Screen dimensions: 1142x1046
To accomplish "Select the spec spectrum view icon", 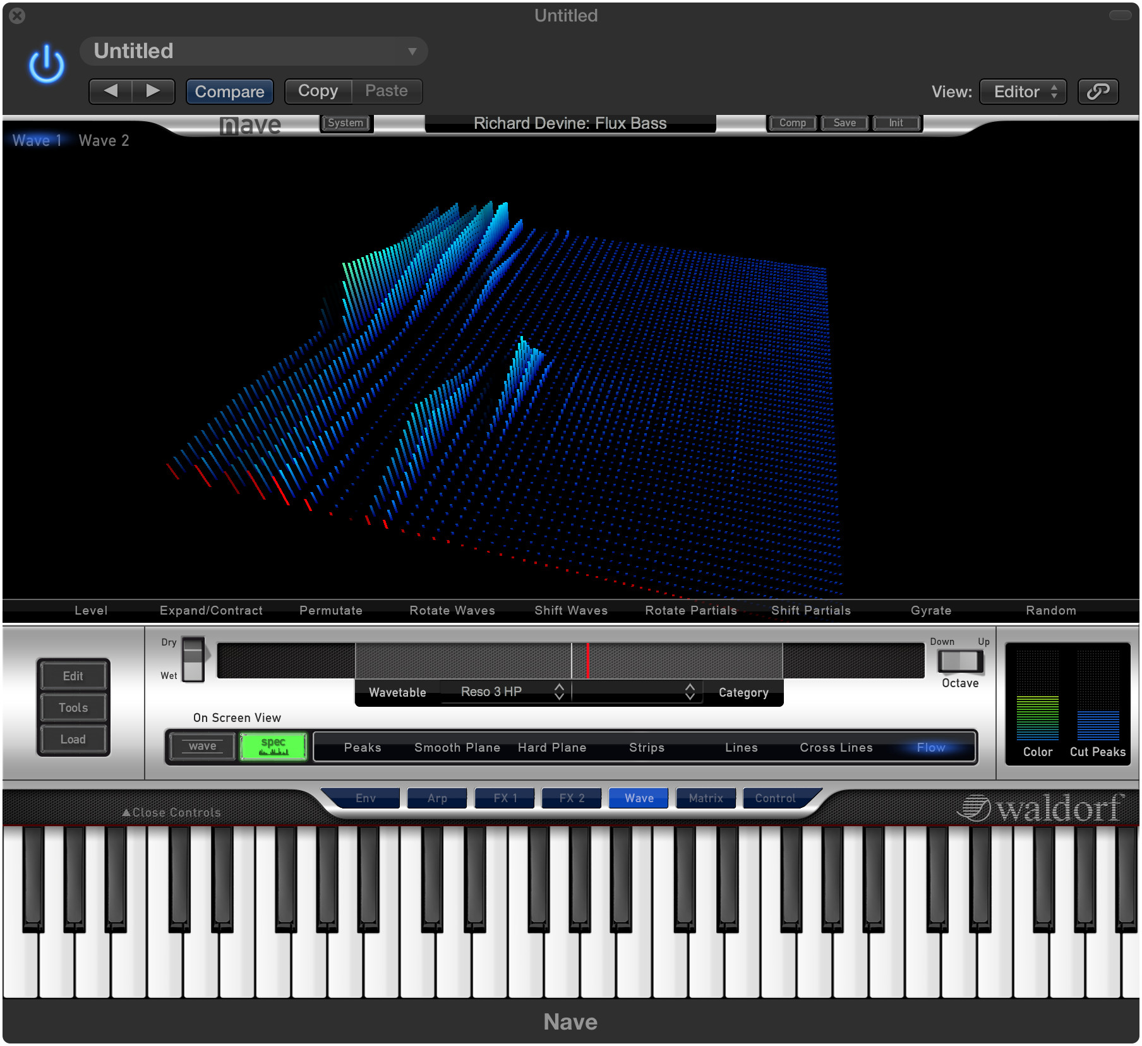I will 273,747.
